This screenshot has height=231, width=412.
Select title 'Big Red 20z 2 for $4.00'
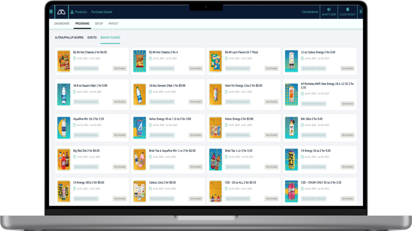click(86, 151)
